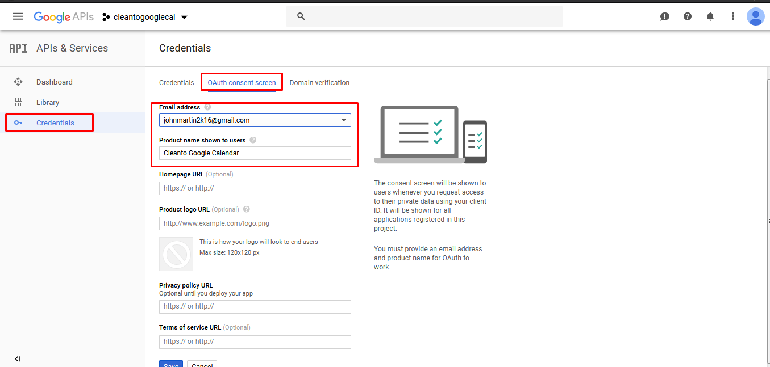Open Library in the sidebar
The height and width of the screenshot is (367, 770).
48,103
